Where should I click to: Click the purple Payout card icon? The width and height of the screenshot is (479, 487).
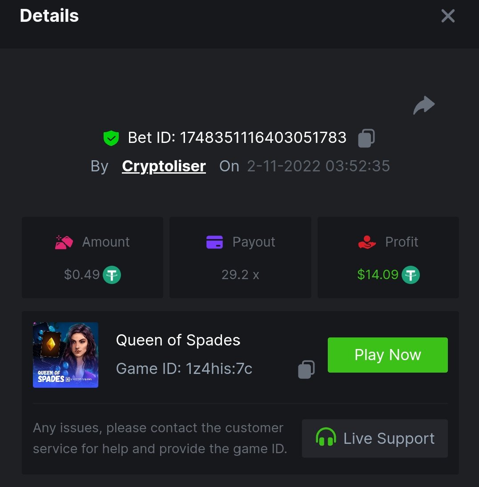click(x=214, y=242)
